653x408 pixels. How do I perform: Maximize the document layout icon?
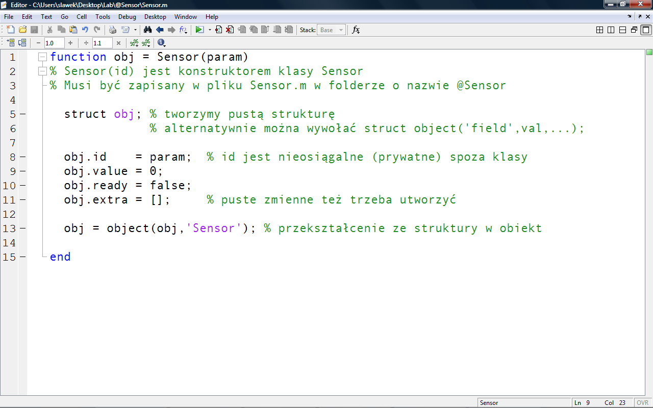pyautogui.click(x=646, y=30)
